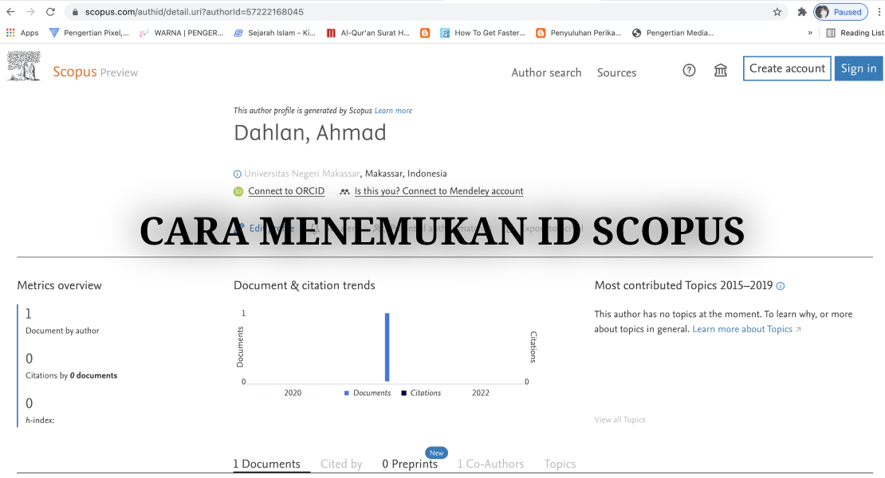The height and width of the screenshot is (478, 885).
Task: Open Pengertian Media bookmark
Action: 673,33
